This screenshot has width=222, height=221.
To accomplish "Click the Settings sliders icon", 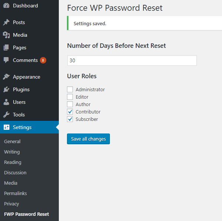I will [x=6, y=127].
